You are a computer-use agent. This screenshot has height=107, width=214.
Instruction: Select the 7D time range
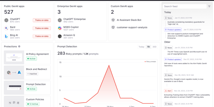pyautogui.click(x=148, y=47)
